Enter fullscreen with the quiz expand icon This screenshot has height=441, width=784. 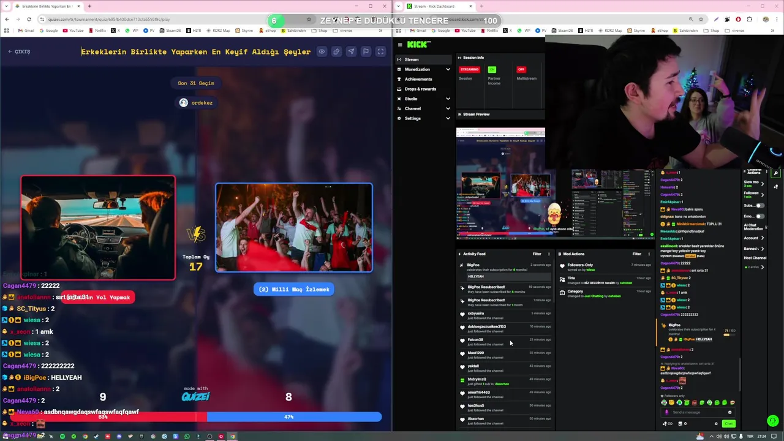click(380, 51)
